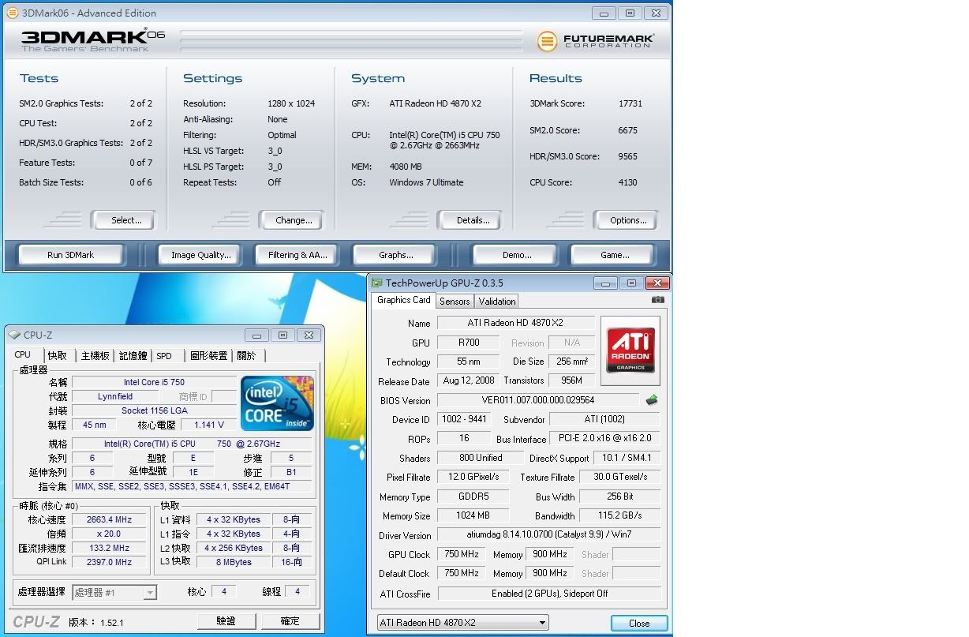Open the graphics card selection dropdown
This screenshot has height=637, width=969.
click(x=462, y=623)
